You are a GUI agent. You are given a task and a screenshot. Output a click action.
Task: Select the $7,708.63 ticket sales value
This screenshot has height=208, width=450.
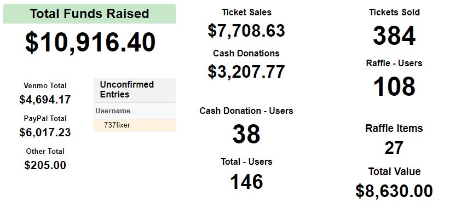tap(246, 31)
